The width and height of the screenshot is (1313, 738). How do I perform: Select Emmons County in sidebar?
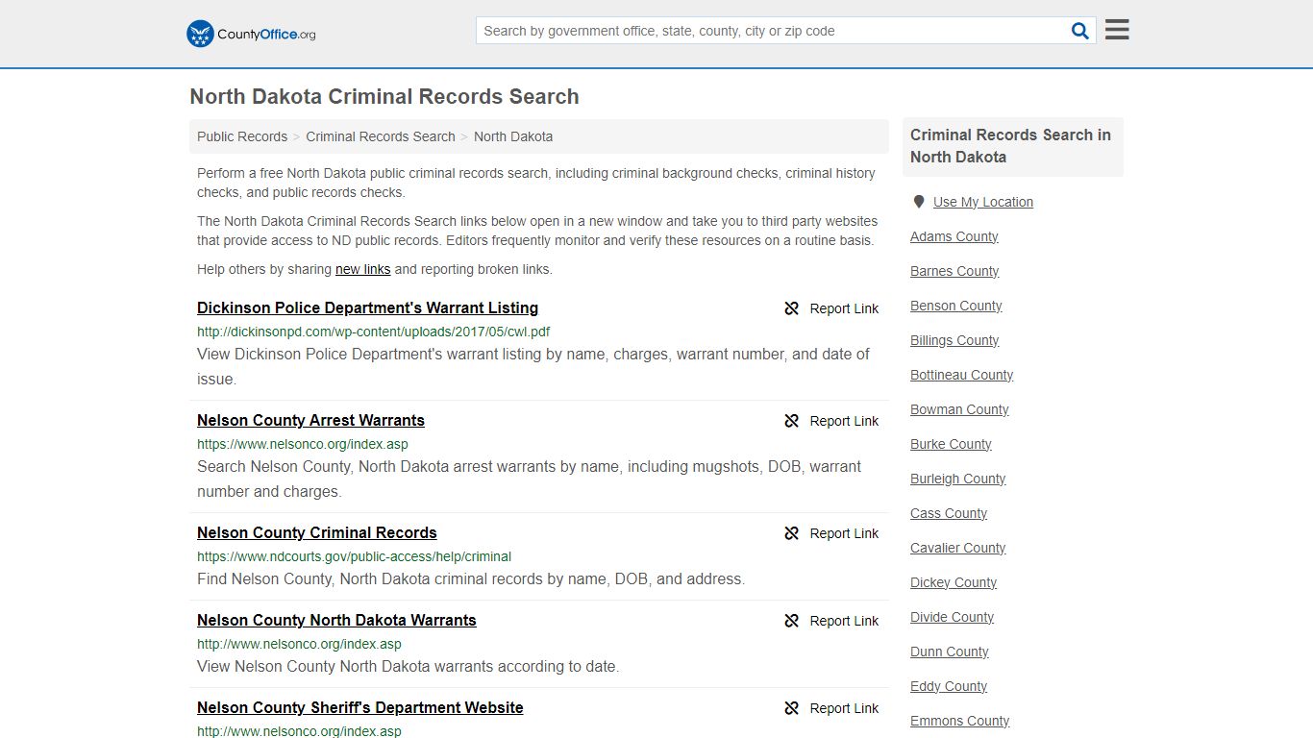click(960, 721)
